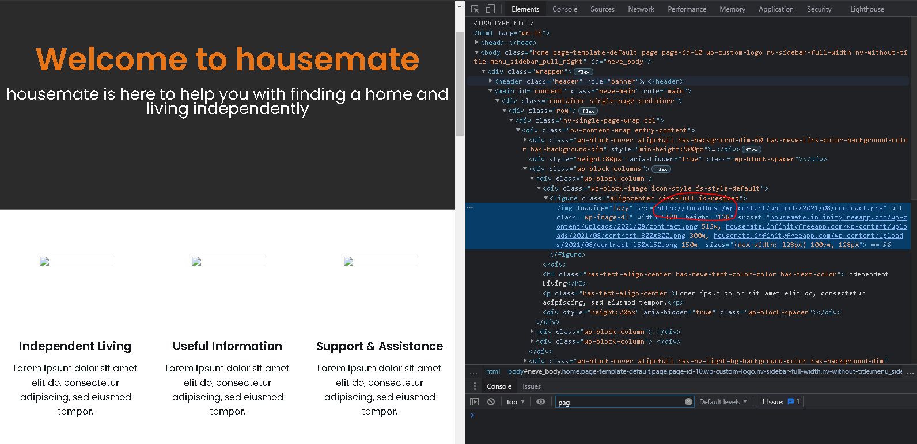Toggle the flex badge on wp-block-columns div
The image size is (917, 444).
click(x=661, y=169)
